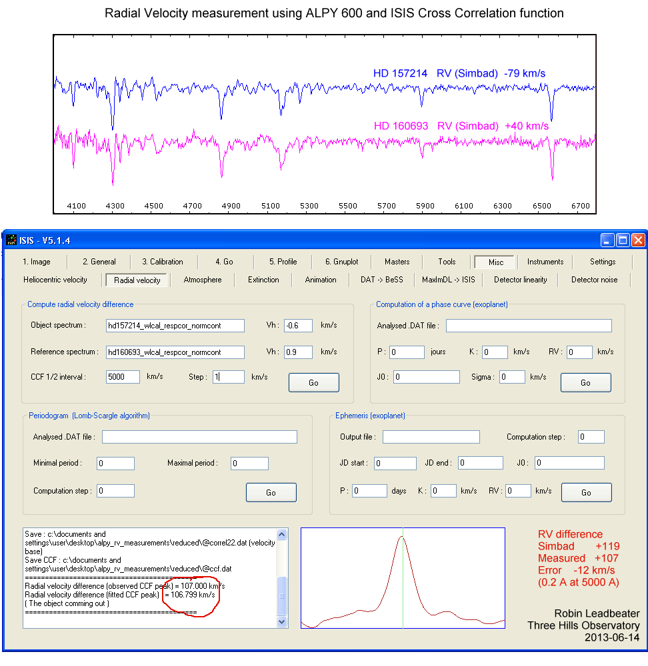Open the Calibration tab

tap(163, 262)
